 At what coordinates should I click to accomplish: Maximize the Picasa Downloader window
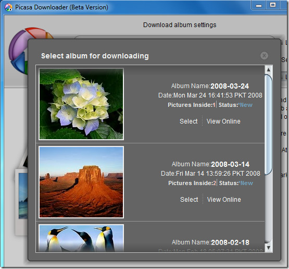273,5
